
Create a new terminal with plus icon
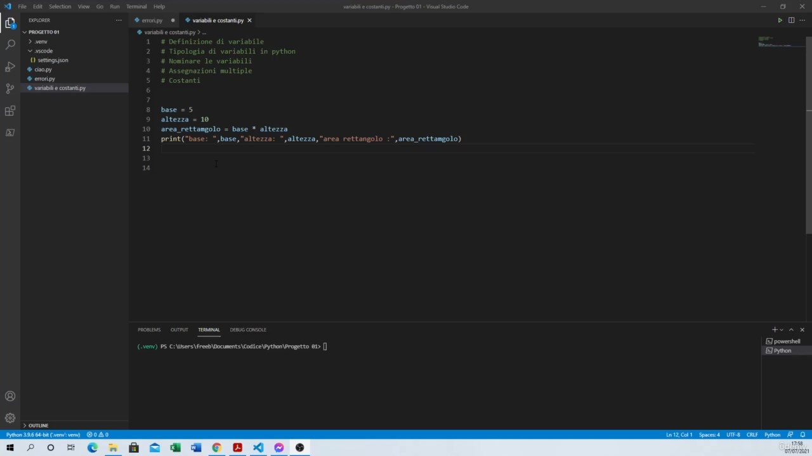click(x=775, y=329)
